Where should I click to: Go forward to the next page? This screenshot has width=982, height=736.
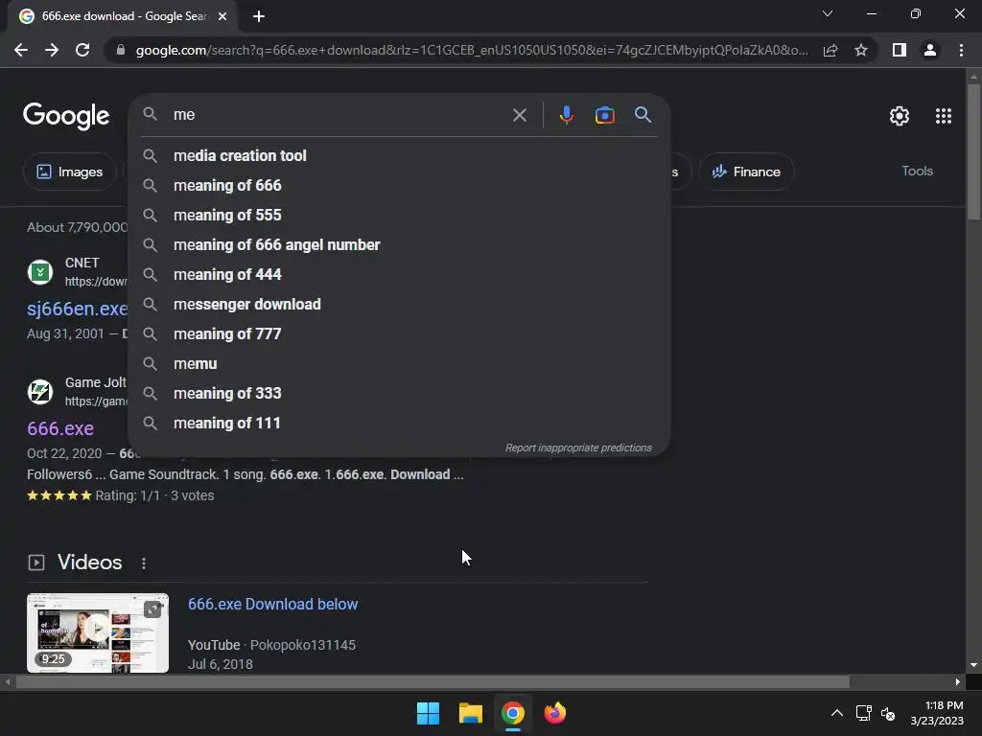(x=52, y=50)
